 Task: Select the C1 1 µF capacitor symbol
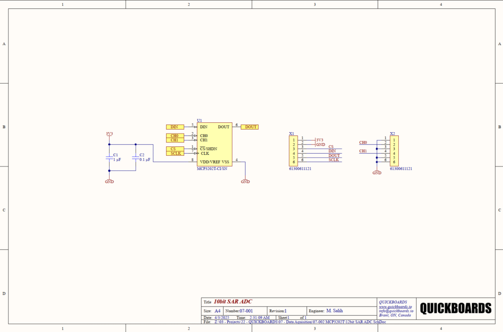(110, 158)
